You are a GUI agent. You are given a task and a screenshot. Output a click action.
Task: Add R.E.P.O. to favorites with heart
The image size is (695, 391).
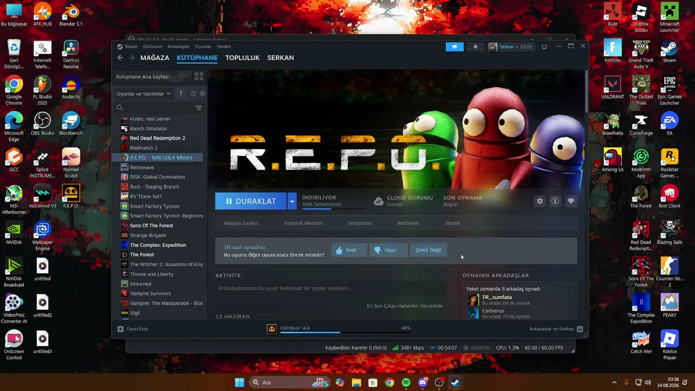[571, 201]
